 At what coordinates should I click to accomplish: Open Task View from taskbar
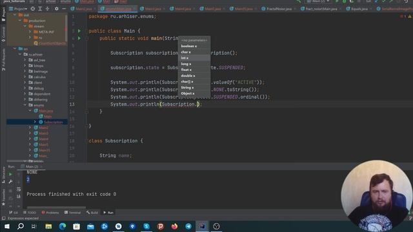point(34,226)
